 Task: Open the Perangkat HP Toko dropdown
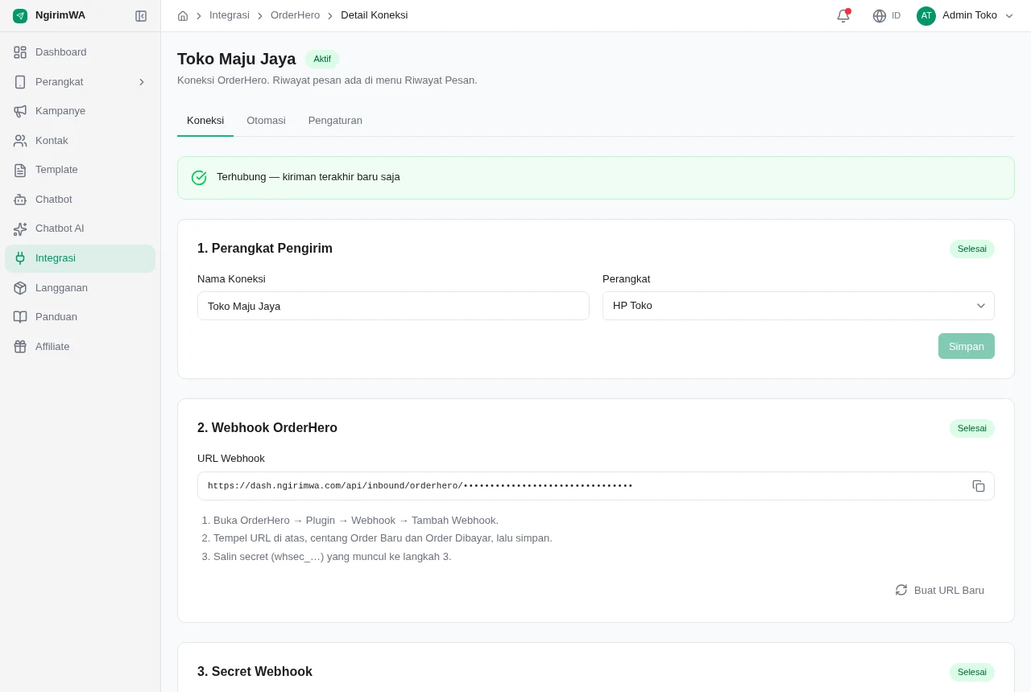coord(798,306)
